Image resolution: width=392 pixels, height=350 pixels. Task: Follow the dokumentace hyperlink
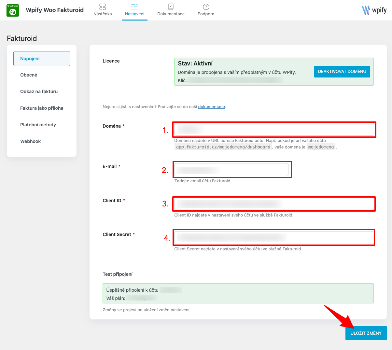coord(211,107)
